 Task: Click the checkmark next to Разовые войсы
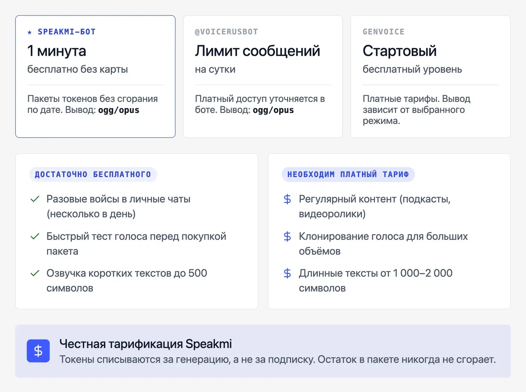[x=35, y=199]
